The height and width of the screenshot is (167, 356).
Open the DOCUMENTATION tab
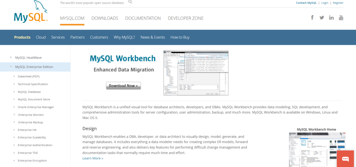click(x=143, y=18)
